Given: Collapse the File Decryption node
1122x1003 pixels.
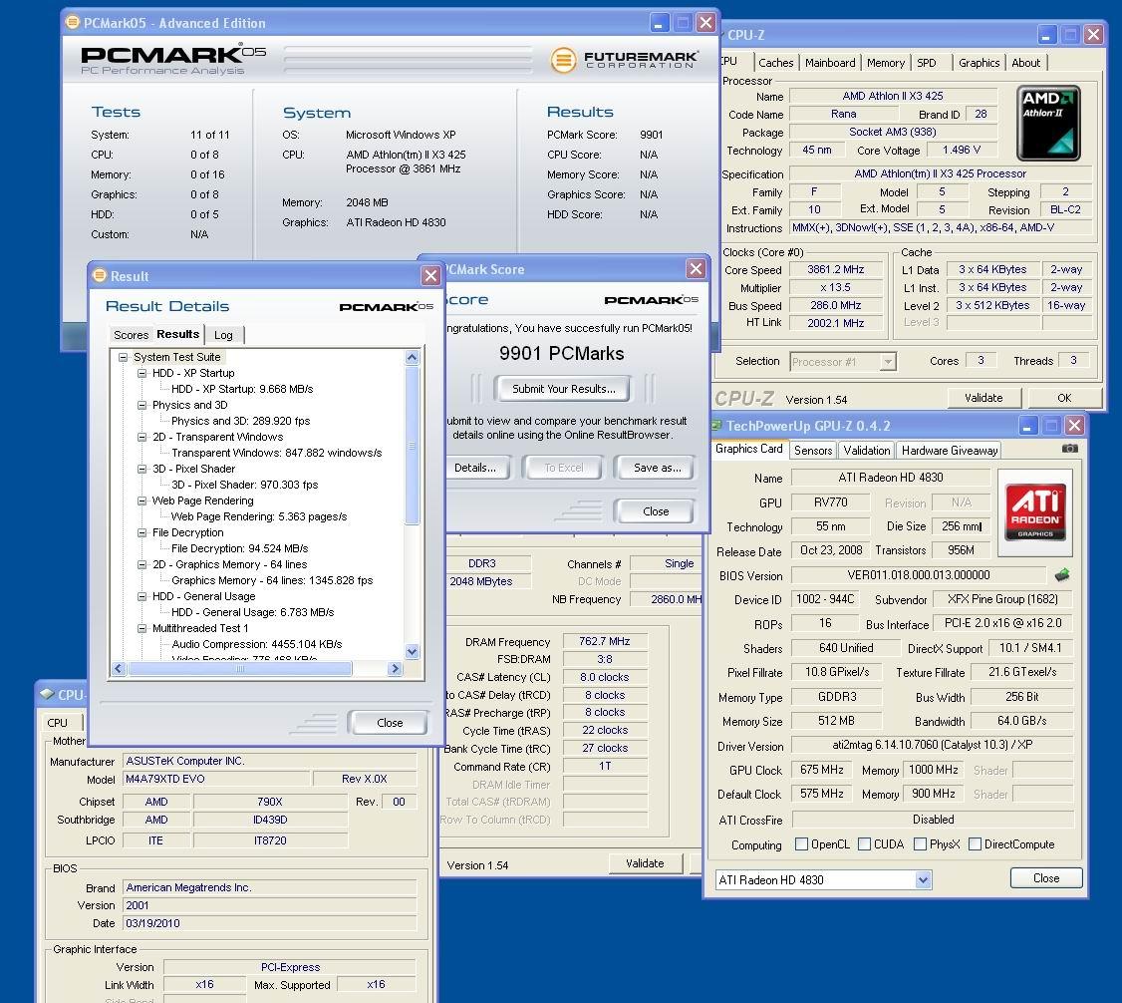Looking at the screenshot, I should [141, 532].
